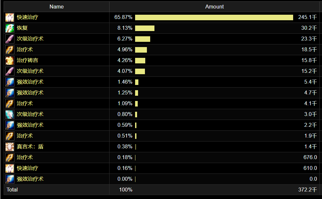Viewport: 322px width, 199px height.
Task: Sort the table by the Amount column header
Action: point(214,7)
